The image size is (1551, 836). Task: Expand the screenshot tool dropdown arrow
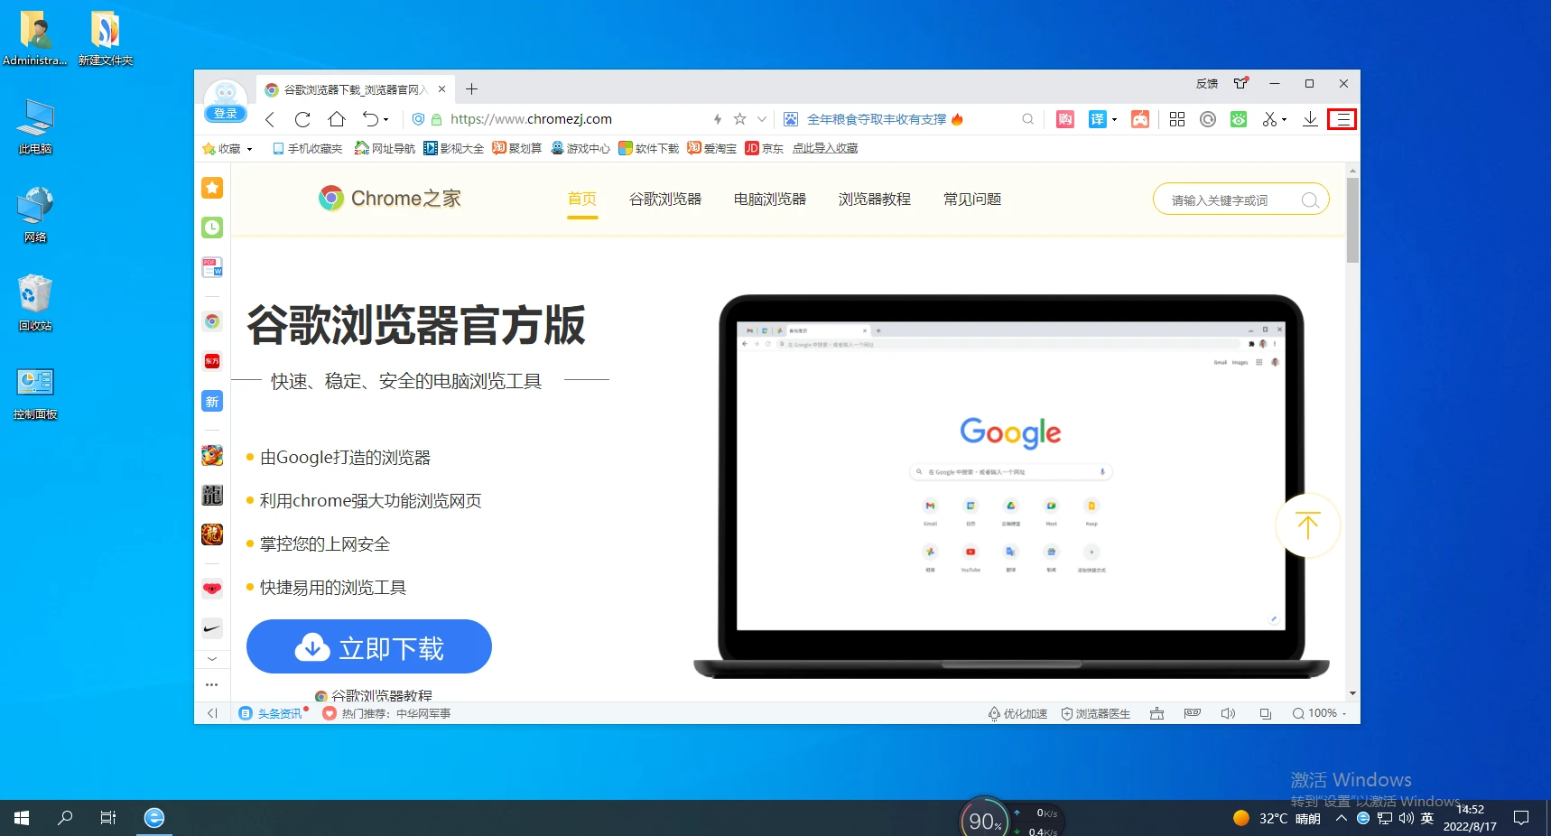click(x=1284, y=120)
